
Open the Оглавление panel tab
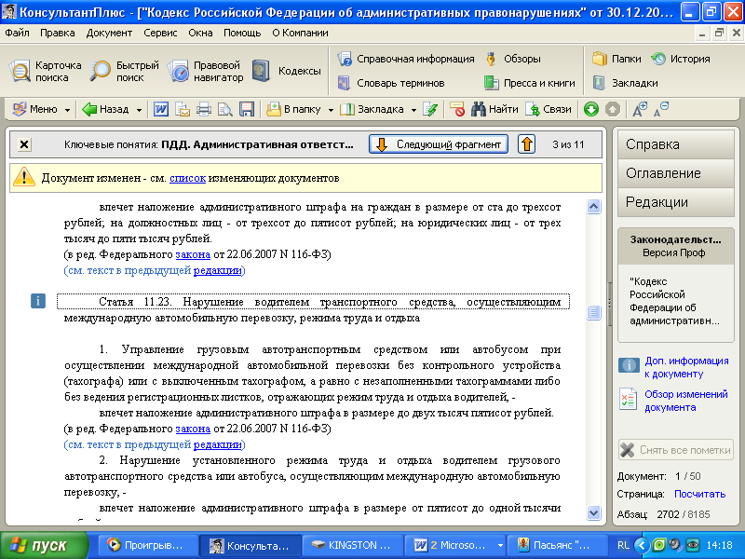click(676, 173)
